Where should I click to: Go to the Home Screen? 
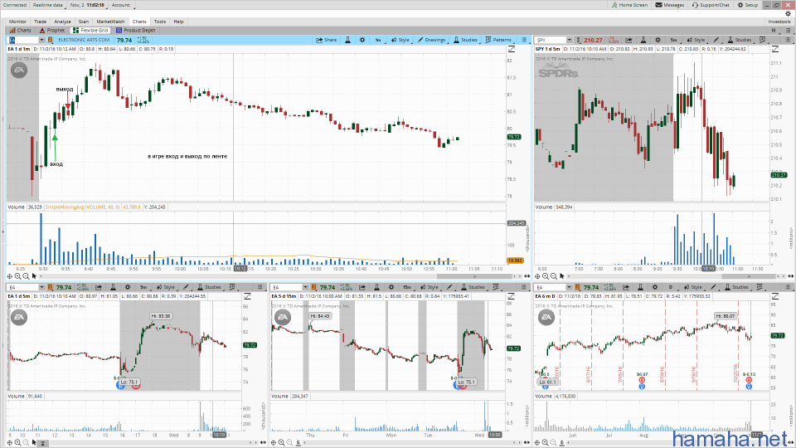[x=629, y=5]
